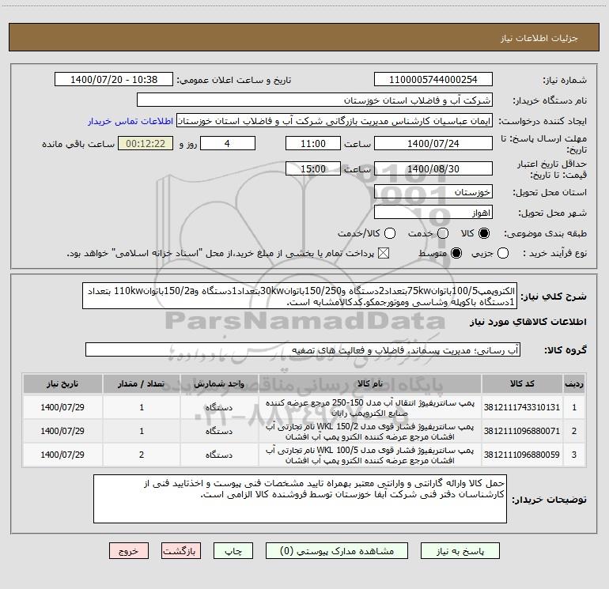Choose the متوسط purchase type radio
Viewport: 609px width, 589px height.
pos(456,253)
